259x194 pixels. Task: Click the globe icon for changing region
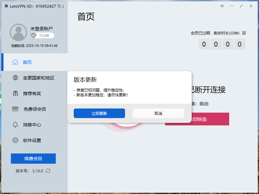click(x=15, y=78)
